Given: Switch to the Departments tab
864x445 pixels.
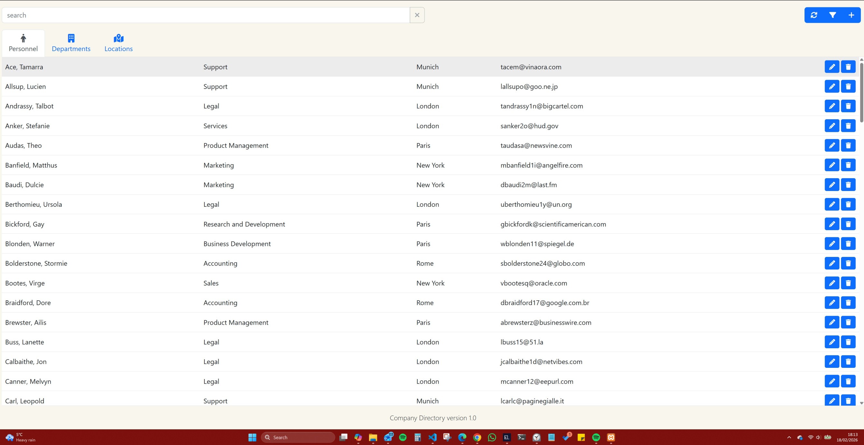Looking at the screenshot, I should tap(71, 43).
